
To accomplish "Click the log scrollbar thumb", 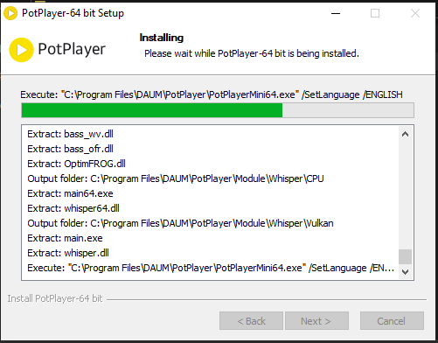I will point(405,256).
